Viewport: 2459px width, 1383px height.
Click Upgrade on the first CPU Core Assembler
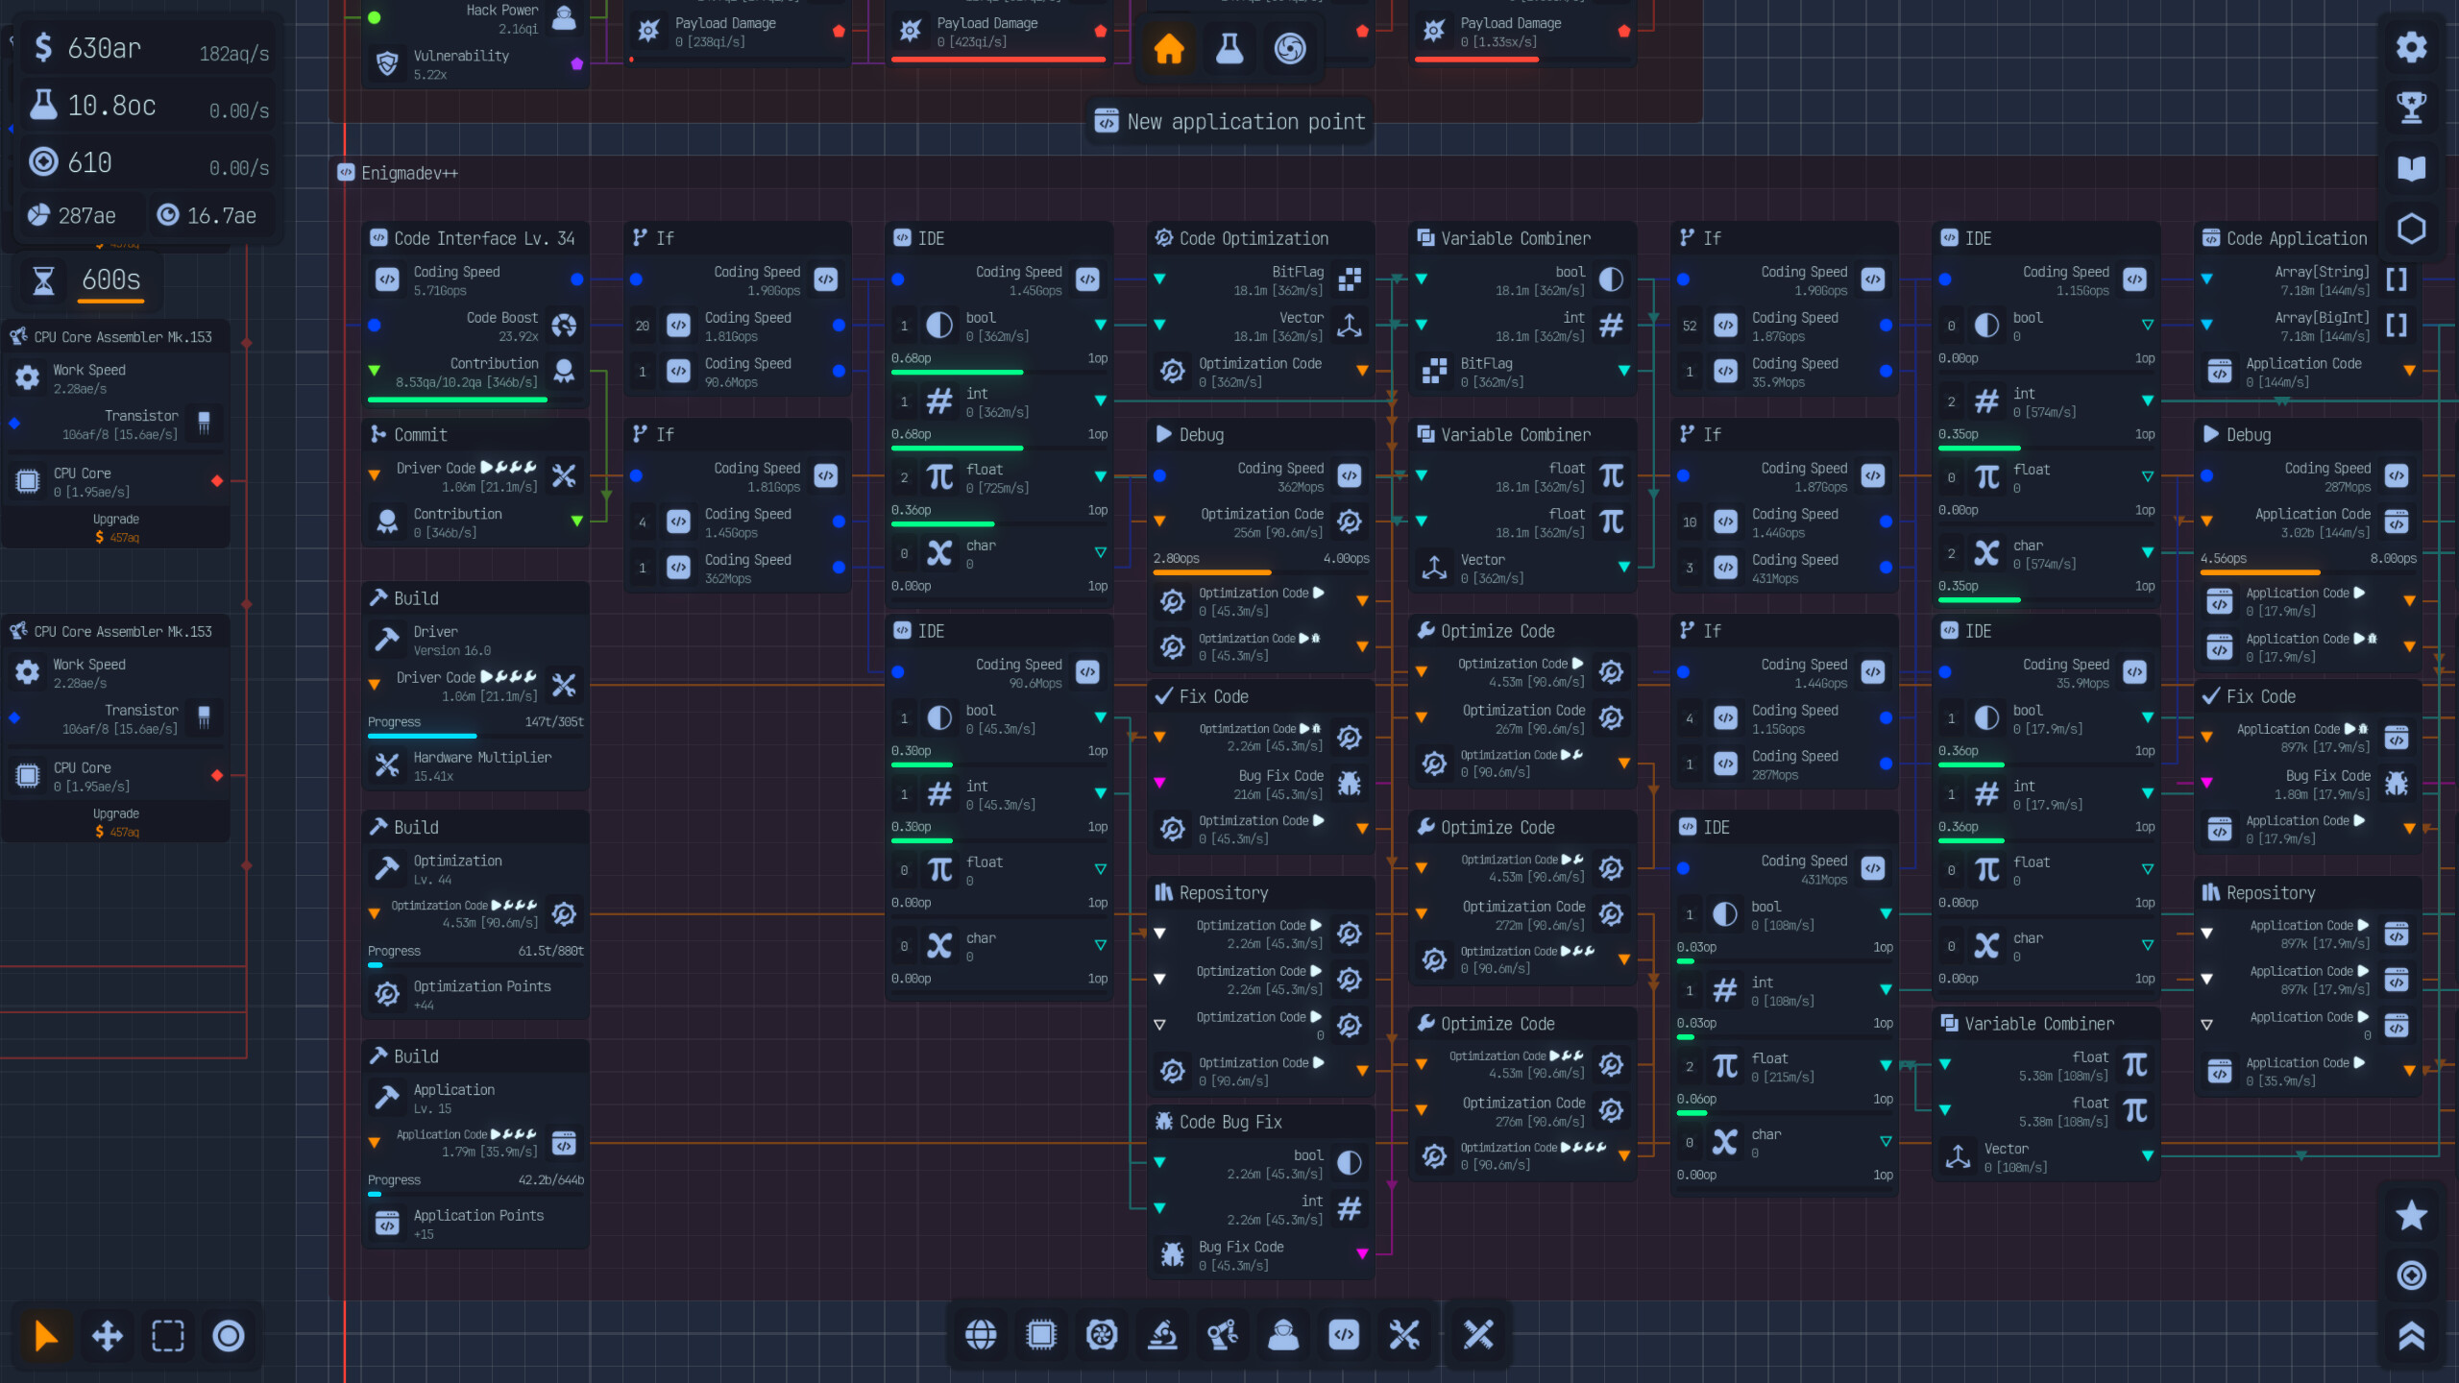pos(116,527)
